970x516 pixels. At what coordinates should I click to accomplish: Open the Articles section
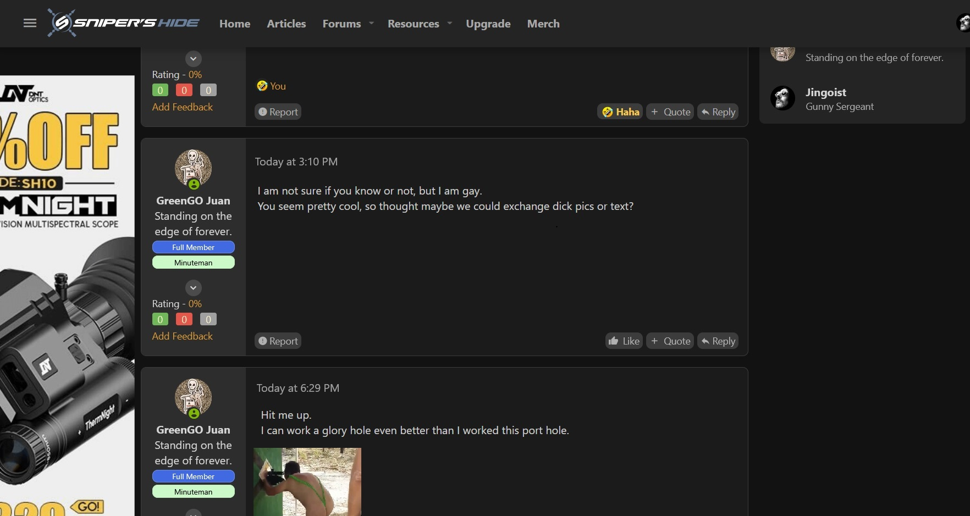click(286, 24)
